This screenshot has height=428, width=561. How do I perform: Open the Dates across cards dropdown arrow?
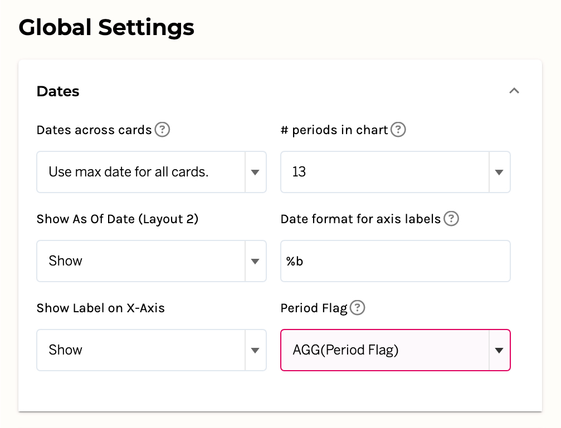(255, 172)
